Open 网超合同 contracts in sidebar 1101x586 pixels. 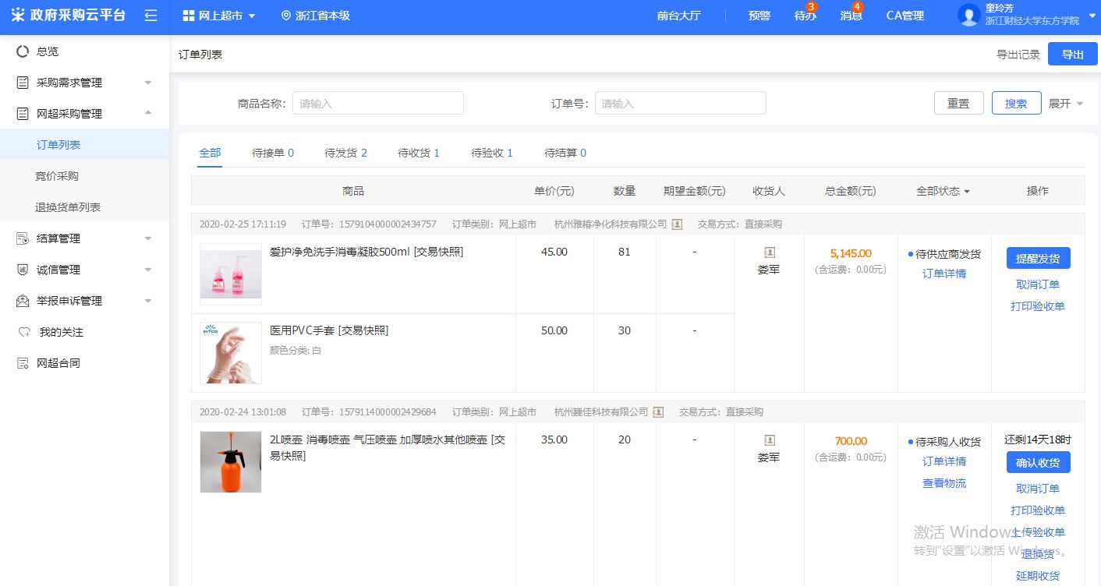(58, 363)
